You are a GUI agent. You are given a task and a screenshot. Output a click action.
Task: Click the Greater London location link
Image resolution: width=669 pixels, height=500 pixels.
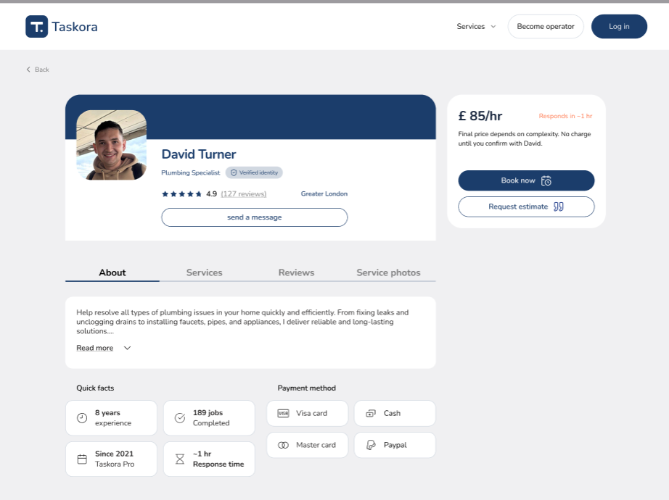(x=324, y=193)
